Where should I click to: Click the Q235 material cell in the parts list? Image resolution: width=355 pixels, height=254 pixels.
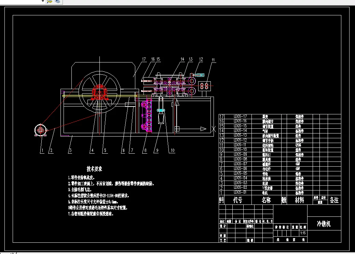[x=298, y=145]
